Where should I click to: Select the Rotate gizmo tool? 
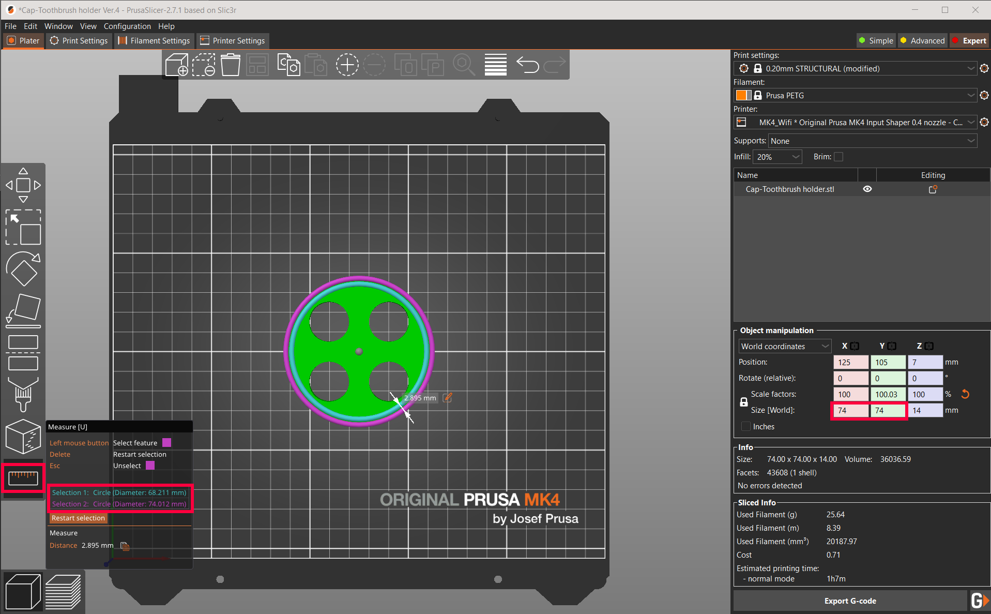tap(23, 269)
